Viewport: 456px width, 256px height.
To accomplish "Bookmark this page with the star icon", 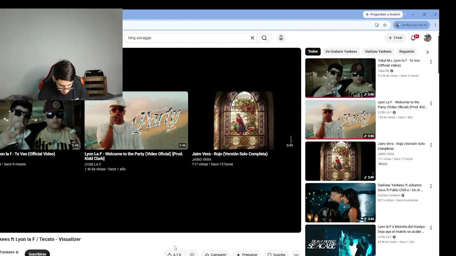I will click(x=385, y=25).
